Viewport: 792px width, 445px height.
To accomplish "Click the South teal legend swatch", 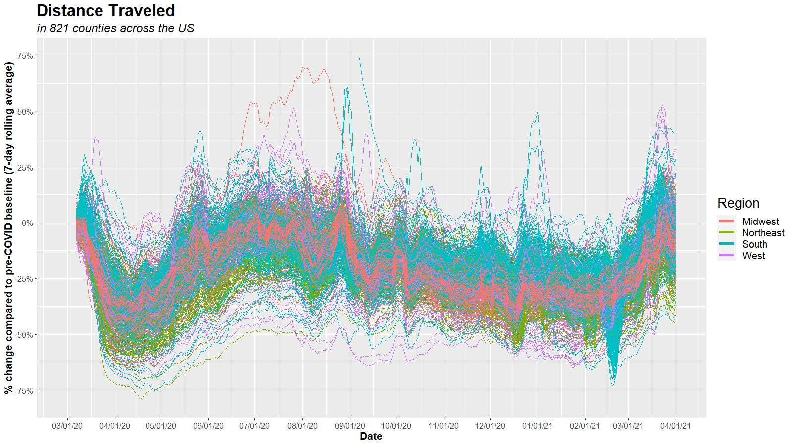I will coord(726,244).
